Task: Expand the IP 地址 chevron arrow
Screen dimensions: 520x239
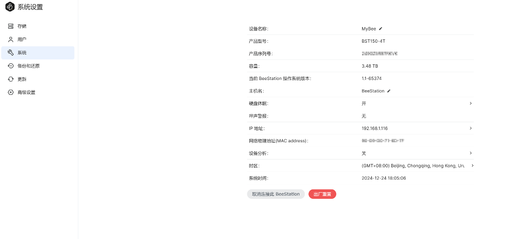Action: 470,128
